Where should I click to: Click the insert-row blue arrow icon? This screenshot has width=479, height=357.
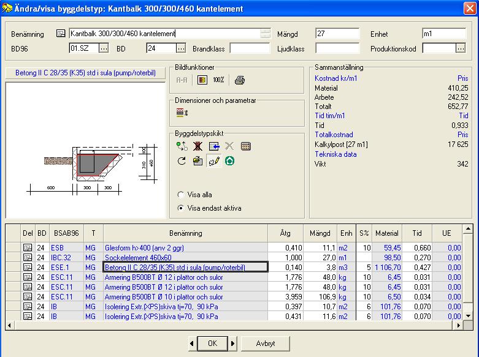click(x=214, y=146)
